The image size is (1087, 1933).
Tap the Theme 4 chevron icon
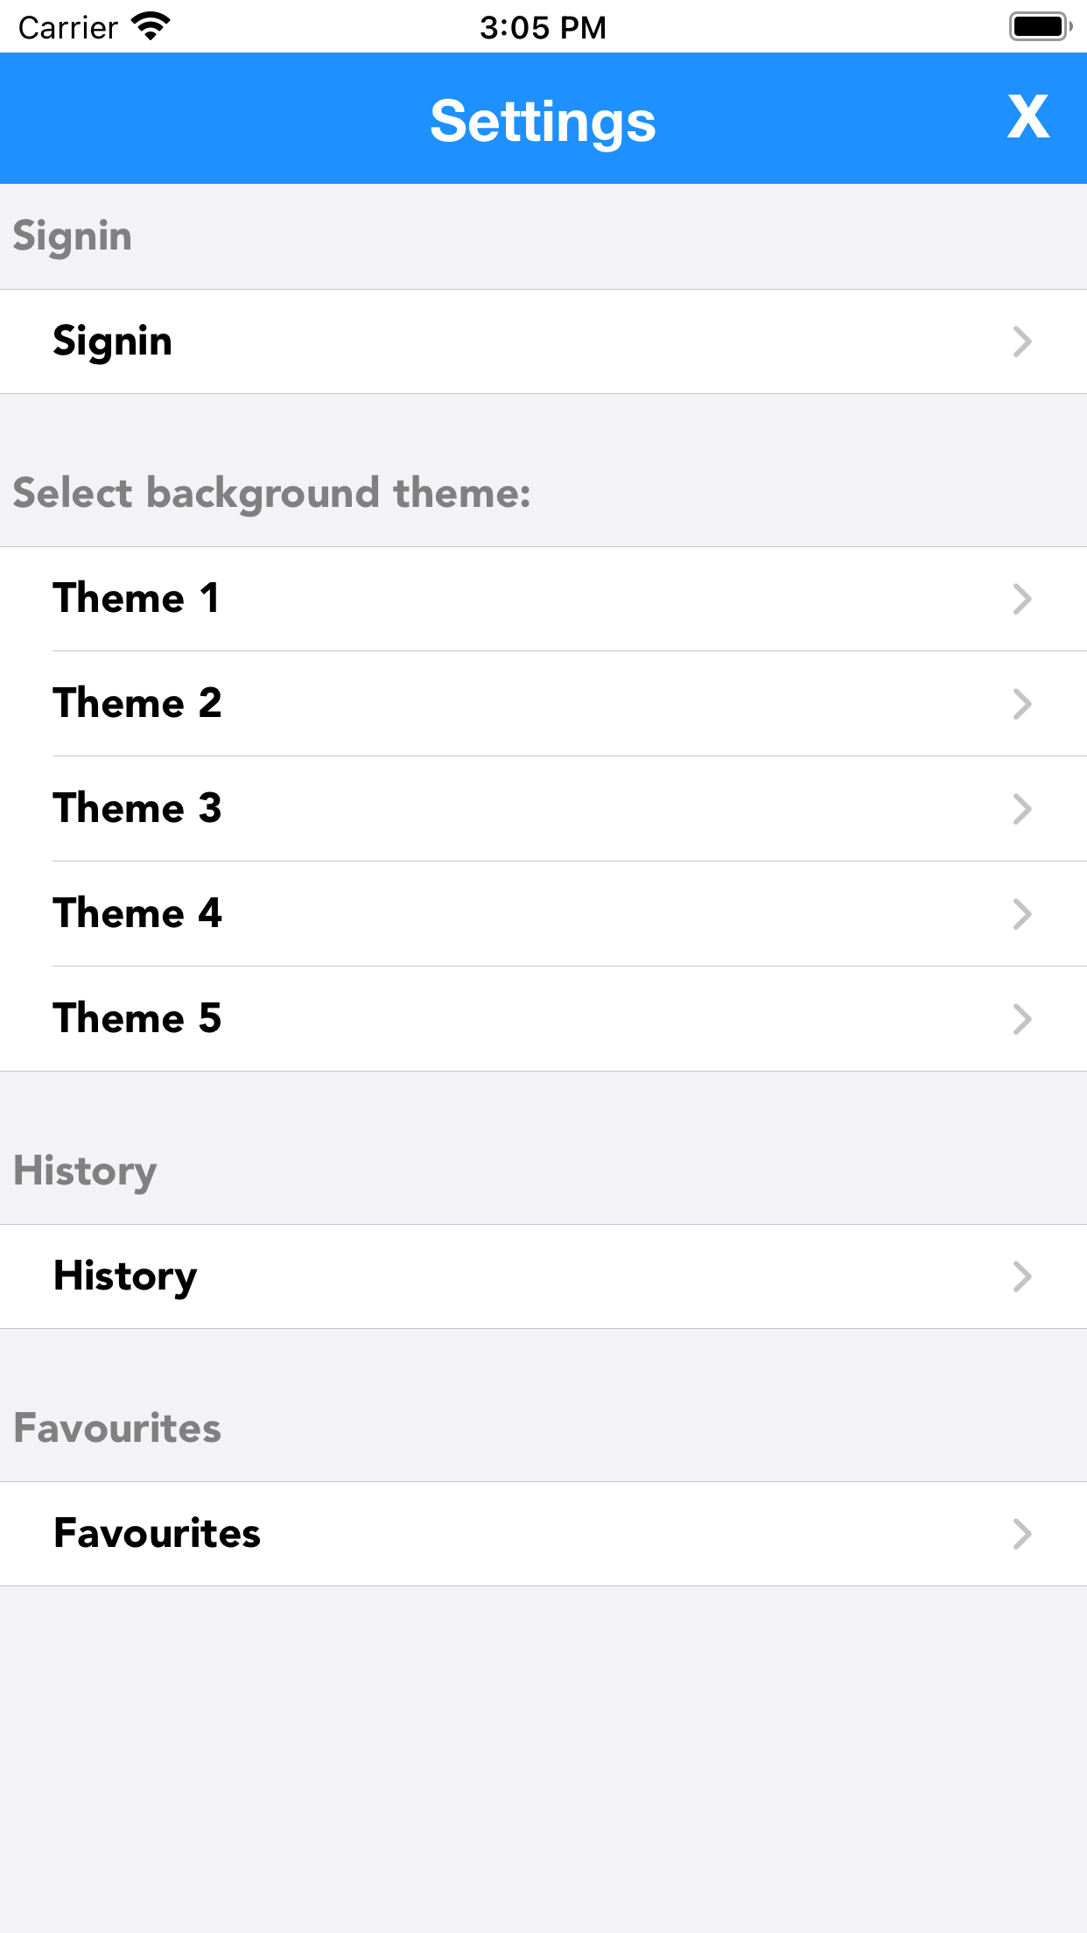1022,914
